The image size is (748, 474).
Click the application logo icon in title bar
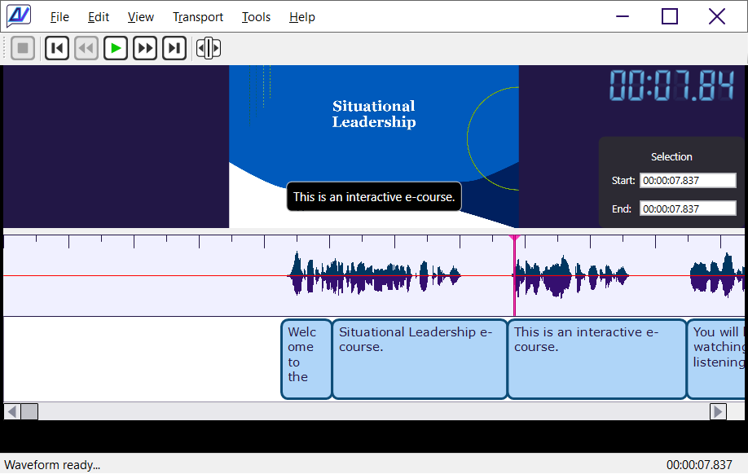pos(19,16)
